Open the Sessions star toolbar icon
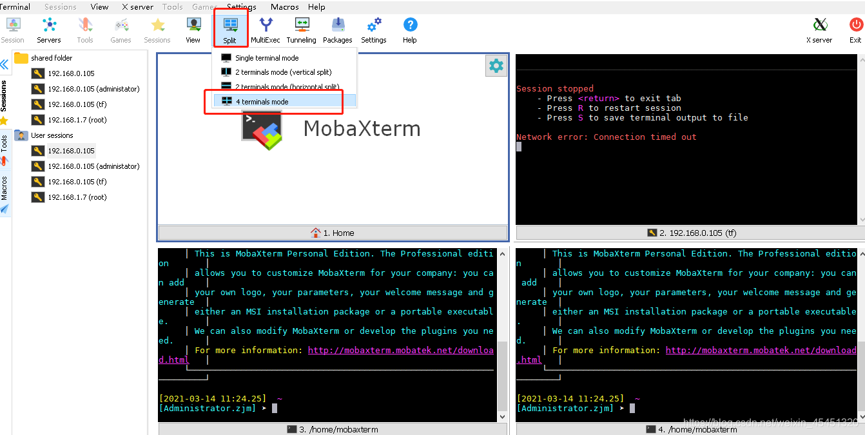Image resolution: width=865 pixels, height=435 pixels. (x=157, y=30)
